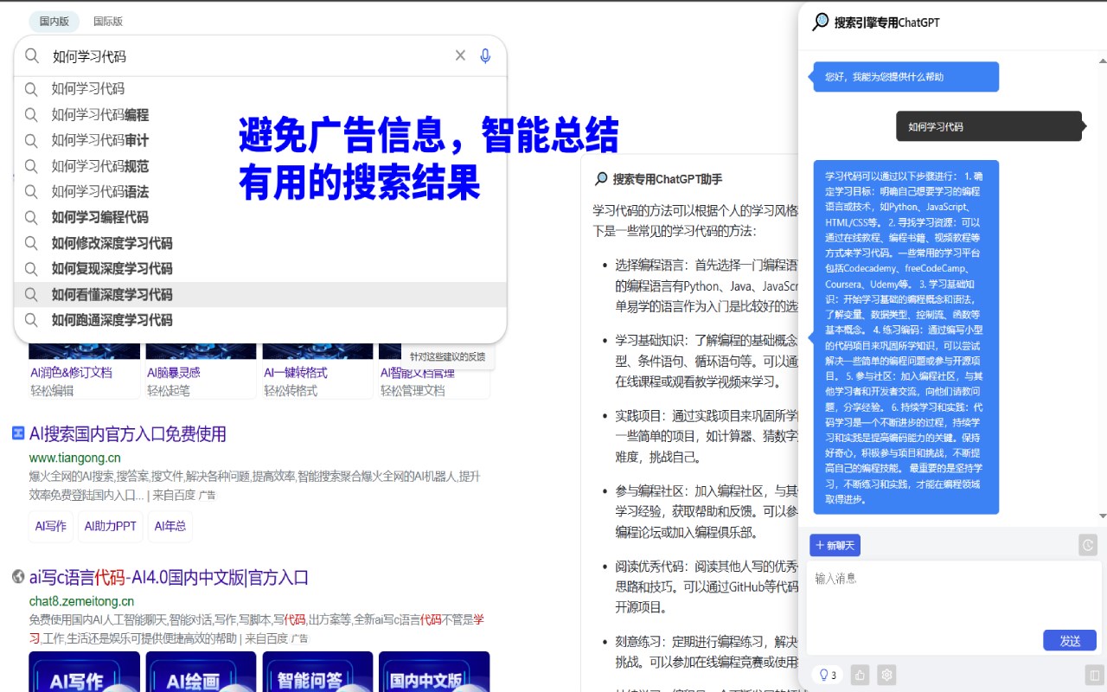Select suggestion 如何复现深度学习代码
1107x692 pixels.
260,269
